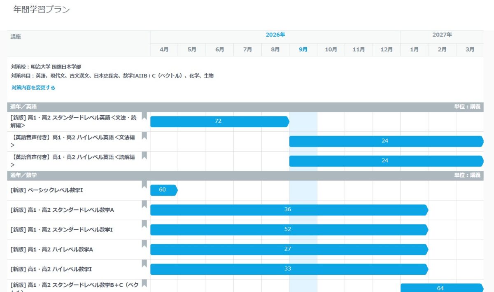
Task: Open course ハイレベル数学A
Action: tap(52, 250)
